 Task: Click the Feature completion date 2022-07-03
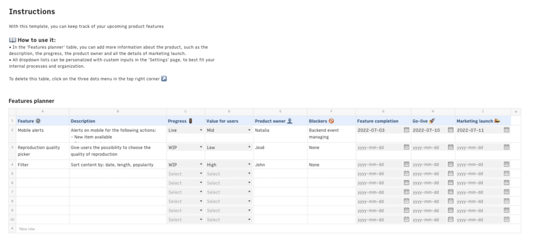[x=371, y=130]
